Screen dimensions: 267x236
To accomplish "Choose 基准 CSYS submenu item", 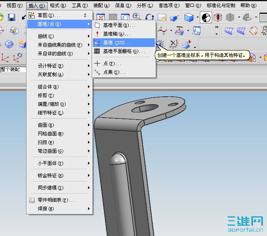I will 124,43.
